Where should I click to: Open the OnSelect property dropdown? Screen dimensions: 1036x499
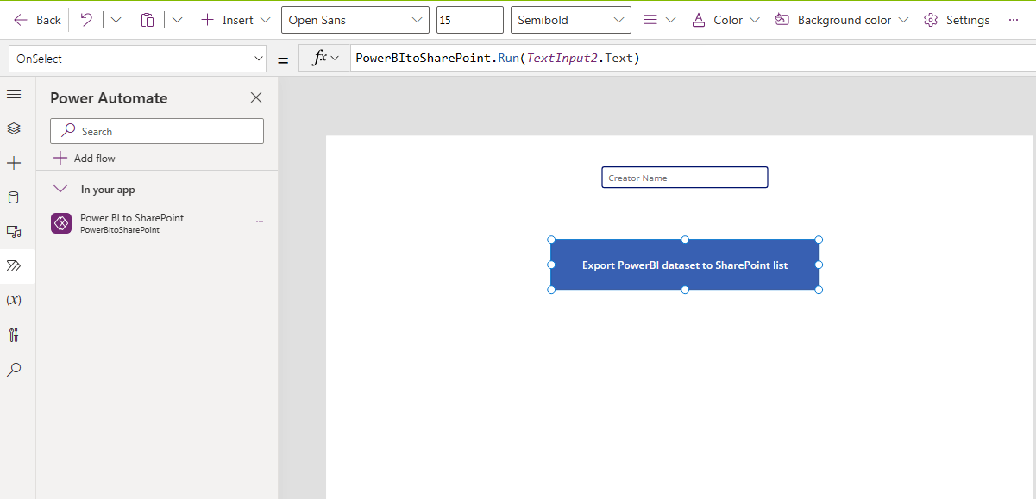pos(138,59)
